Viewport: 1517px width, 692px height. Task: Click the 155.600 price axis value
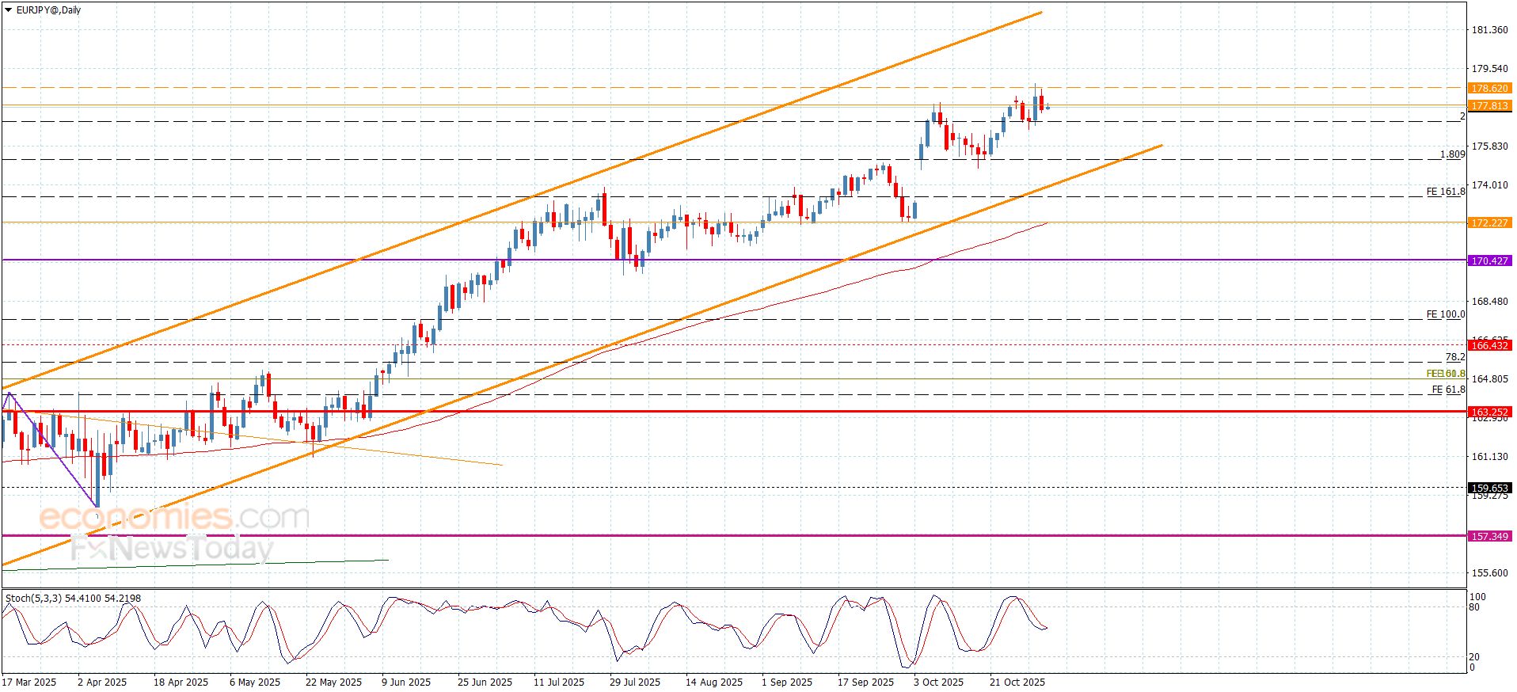(1489, 573)
